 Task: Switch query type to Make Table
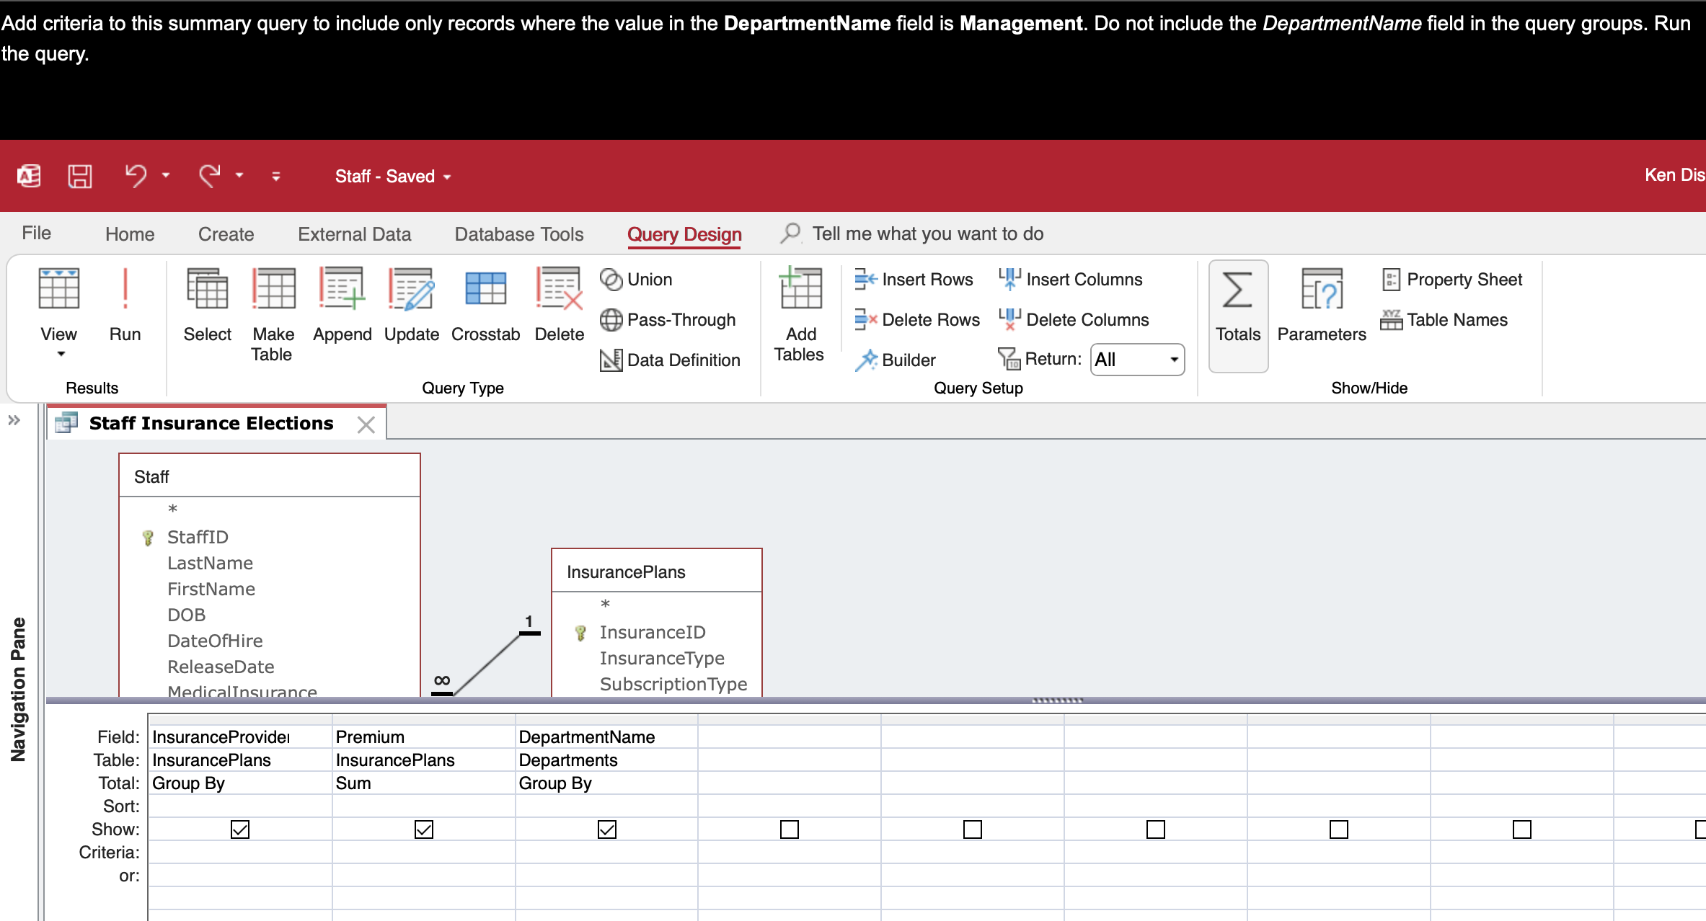273,314
